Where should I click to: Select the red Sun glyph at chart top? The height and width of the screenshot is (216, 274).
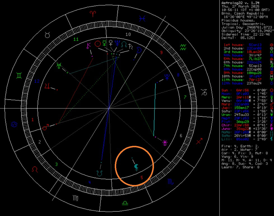point(97,44)
